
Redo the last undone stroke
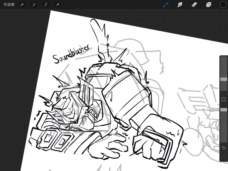[224, 156]
